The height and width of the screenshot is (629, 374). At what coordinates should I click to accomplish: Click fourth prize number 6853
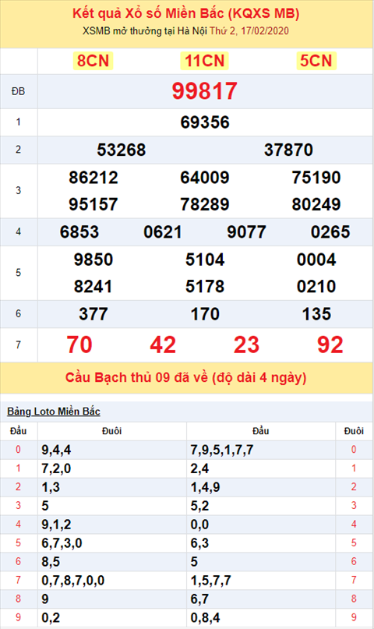[79, 232]
